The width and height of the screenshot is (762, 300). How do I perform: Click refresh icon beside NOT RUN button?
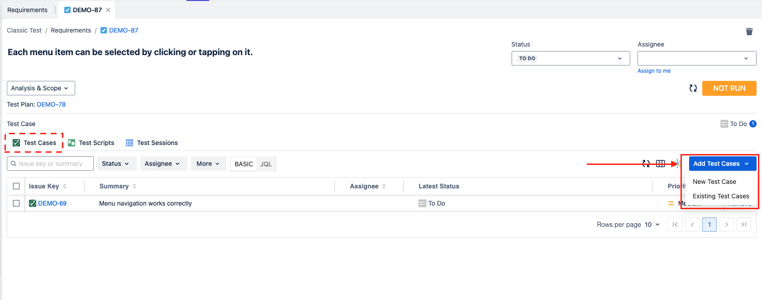pyautogui.click(x=693, y=88)
